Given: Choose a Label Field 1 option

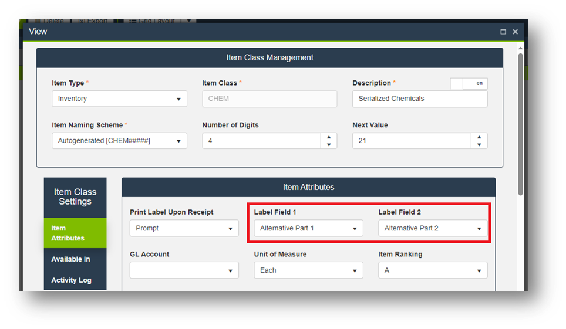Looking at the screenshot, I should coord(308,228).
